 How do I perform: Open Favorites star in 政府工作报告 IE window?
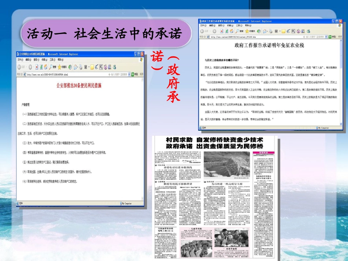point(250,31)
